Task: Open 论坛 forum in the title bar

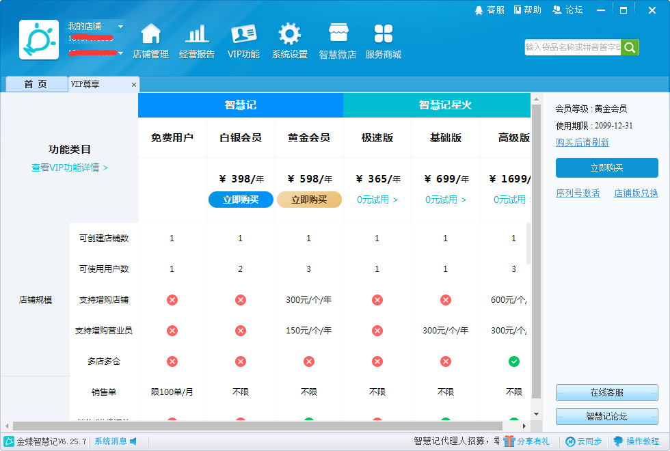Action: tap(567, 10)
